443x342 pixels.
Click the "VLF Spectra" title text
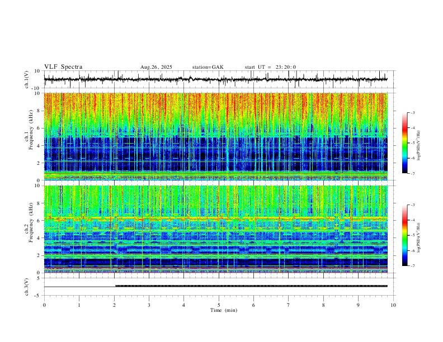[63, 67]
